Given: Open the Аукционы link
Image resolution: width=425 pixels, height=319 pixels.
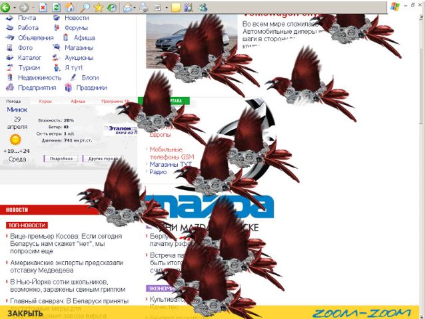Looking at the screenshot, I should (79, 58).
